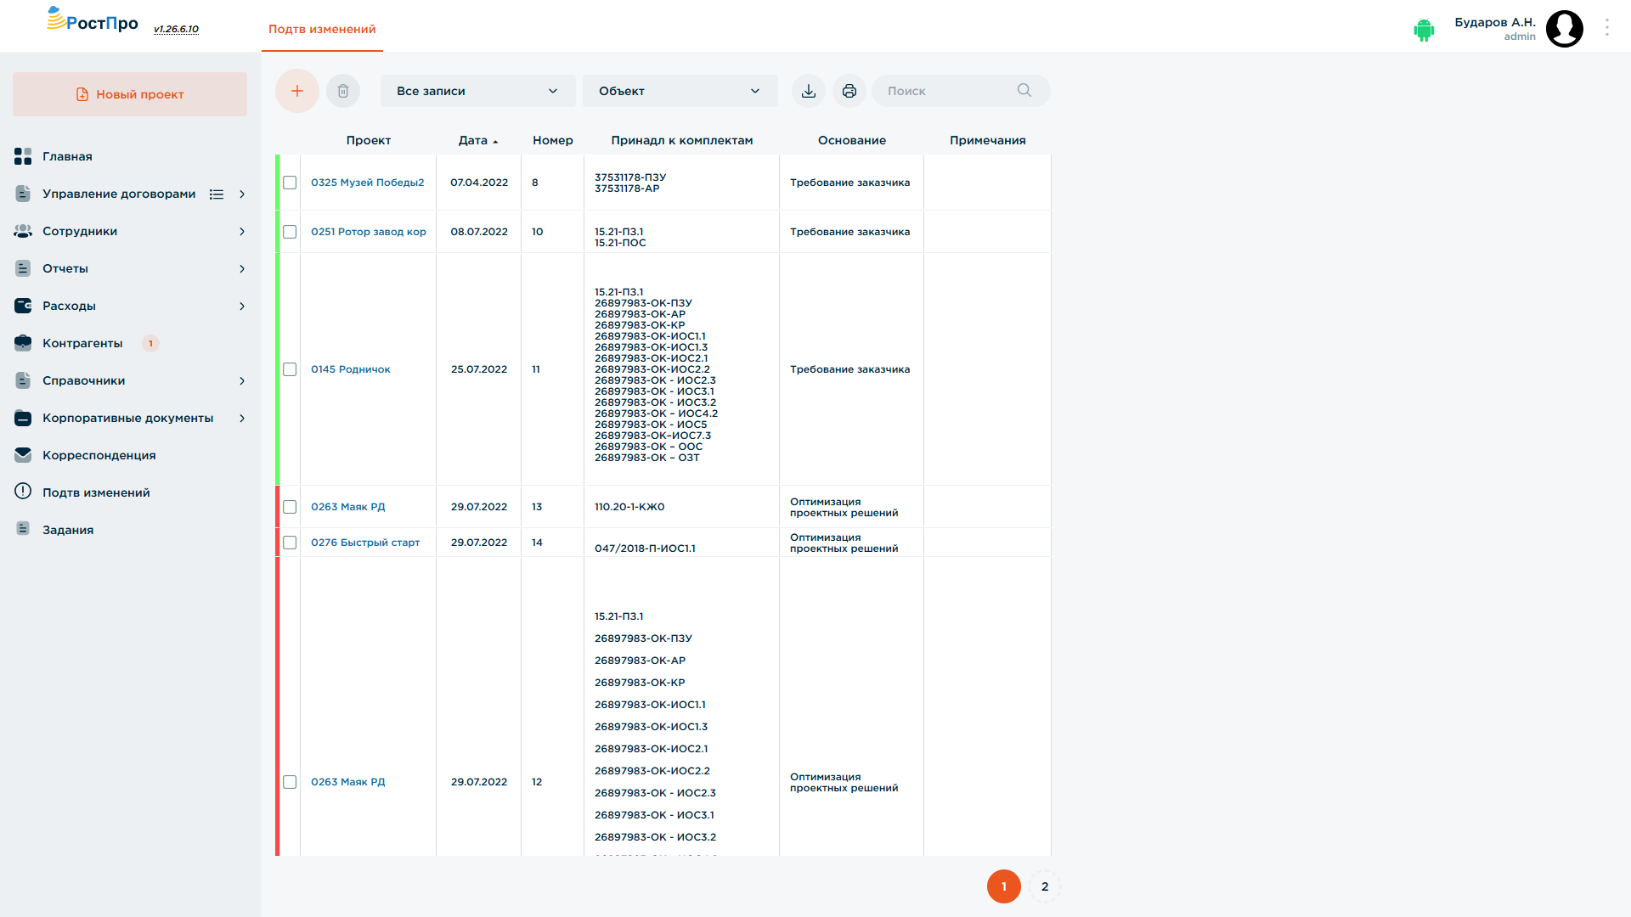Open the user avatar profile picture
This screenshot has width=1631, height=917.
point(1565,29)
